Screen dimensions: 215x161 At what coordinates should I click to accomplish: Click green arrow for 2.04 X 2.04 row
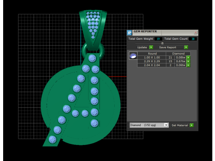189,65
